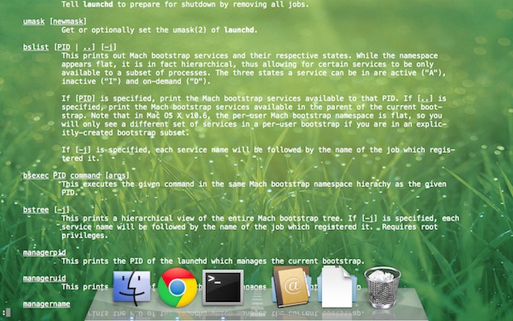The height and width of the screenshot is (321, 513).
Task: Open the Documents stack in dock
Action: tap(337, 286)
